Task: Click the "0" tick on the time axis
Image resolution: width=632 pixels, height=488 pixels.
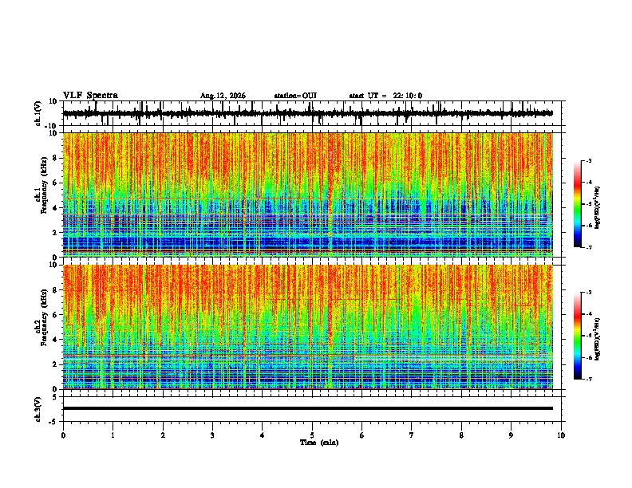Action: (63, 435)
